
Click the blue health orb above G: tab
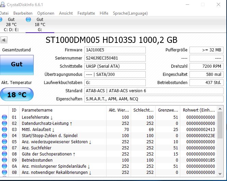point(28,19)
